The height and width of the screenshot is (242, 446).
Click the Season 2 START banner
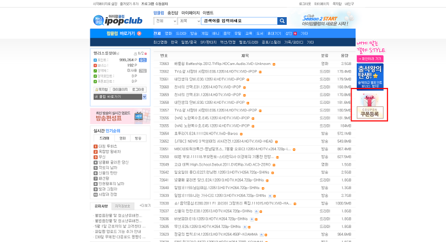point(326,20)
